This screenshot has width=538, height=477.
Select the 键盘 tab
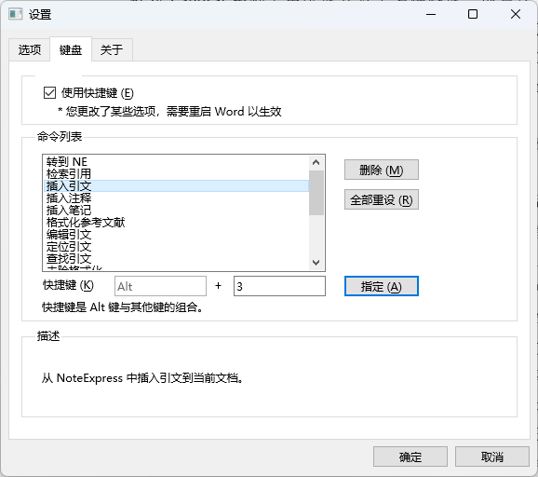click(x=71, y=49)
